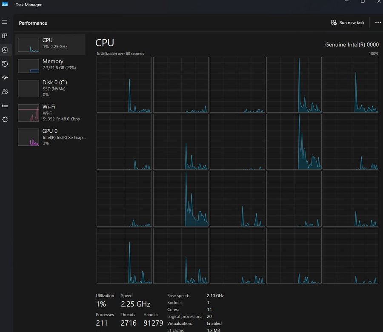This screenshot has width=383, height=332.
Task: Select the Memory performance item
Action: (x=50, y=65)
